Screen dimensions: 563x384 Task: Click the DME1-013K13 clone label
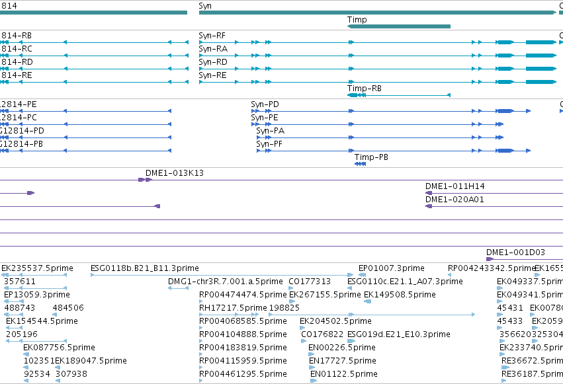pos(175,173)
